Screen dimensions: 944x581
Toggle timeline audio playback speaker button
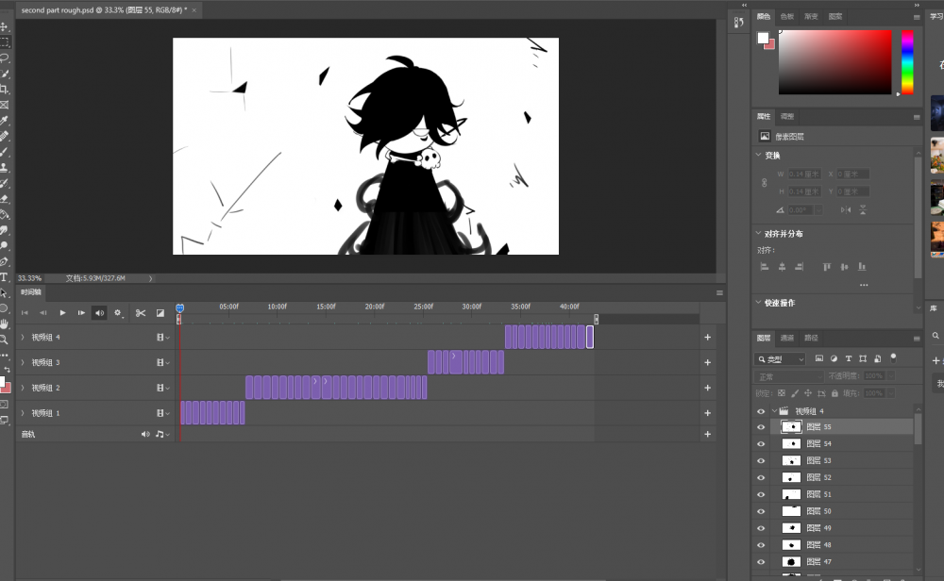point(99,312)
